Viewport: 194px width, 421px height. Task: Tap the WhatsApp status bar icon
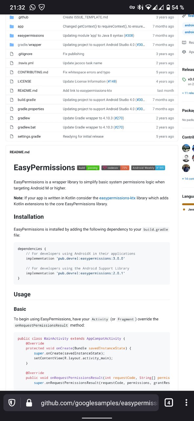[x=32, y=7]
